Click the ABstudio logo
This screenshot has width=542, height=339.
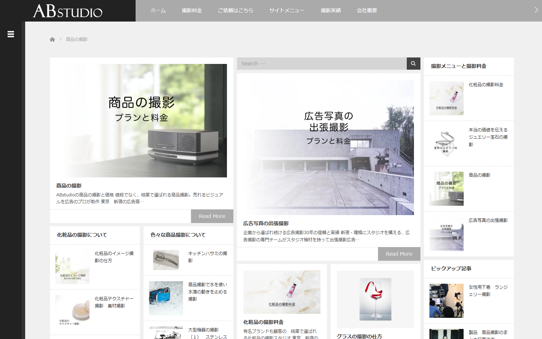[x=67, y=10]
